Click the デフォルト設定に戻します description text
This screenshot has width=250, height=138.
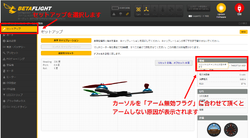(x=107, y=54)
